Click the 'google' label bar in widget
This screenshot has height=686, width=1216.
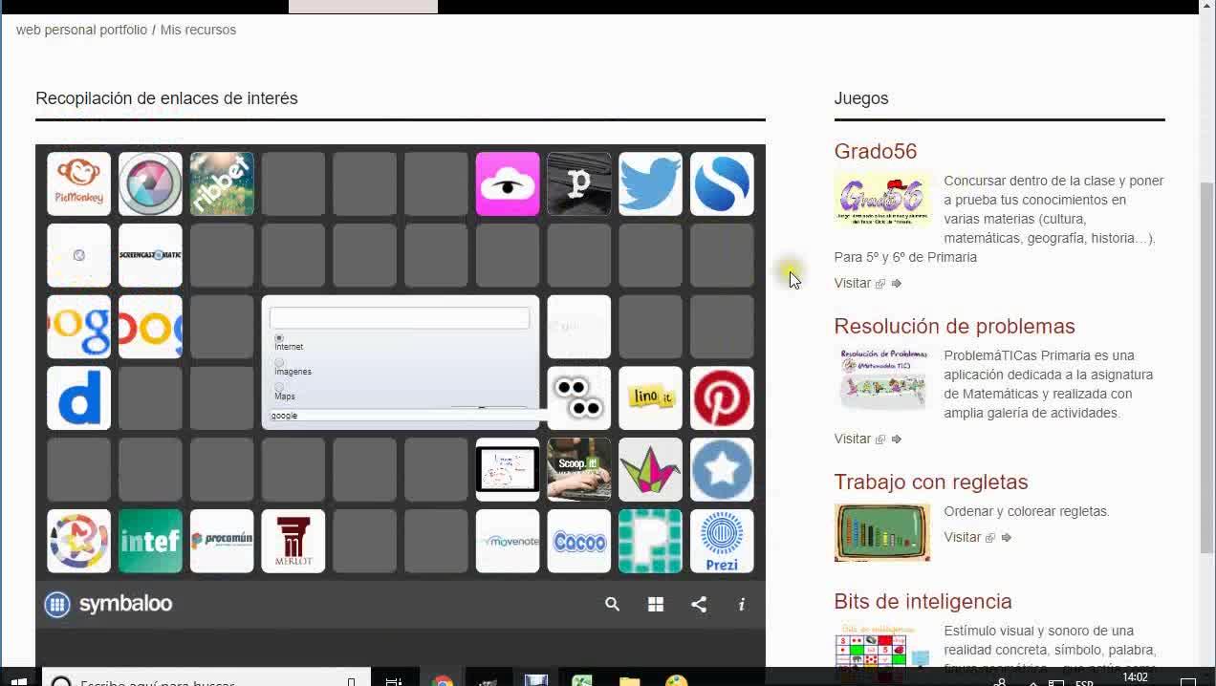(407, 416)
